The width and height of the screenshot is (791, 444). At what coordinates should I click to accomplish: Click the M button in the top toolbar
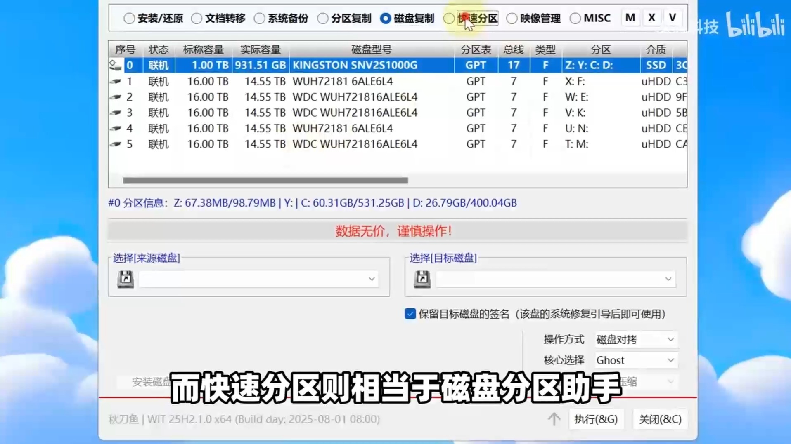click(630, 18)
